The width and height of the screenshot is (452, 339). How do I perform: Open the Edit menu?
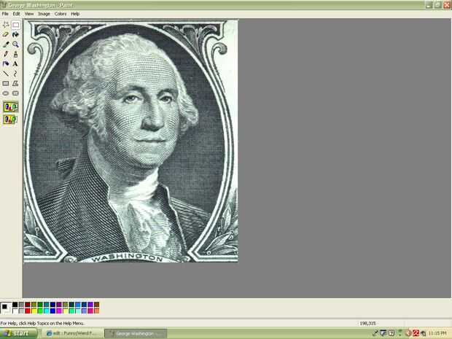pos(17,14)
